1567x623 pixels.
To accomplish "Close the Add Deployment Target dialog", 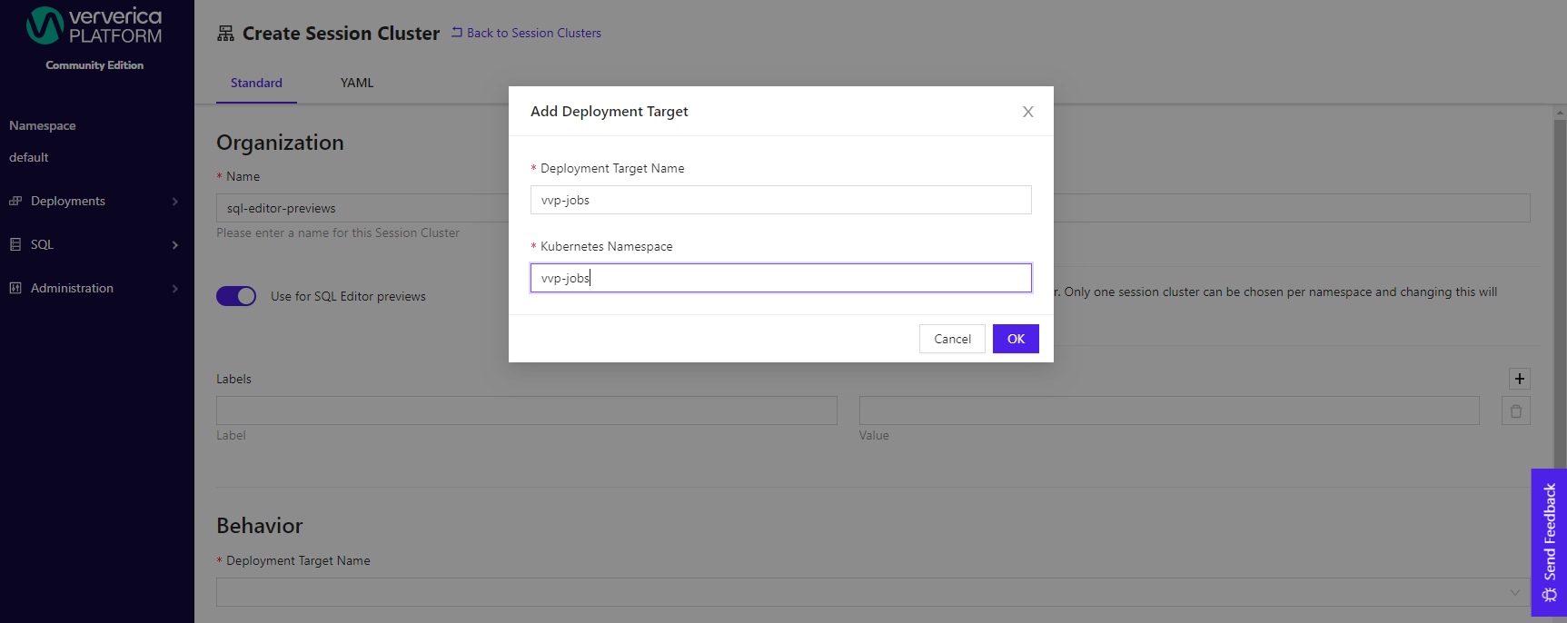I will pos(1028,112).
